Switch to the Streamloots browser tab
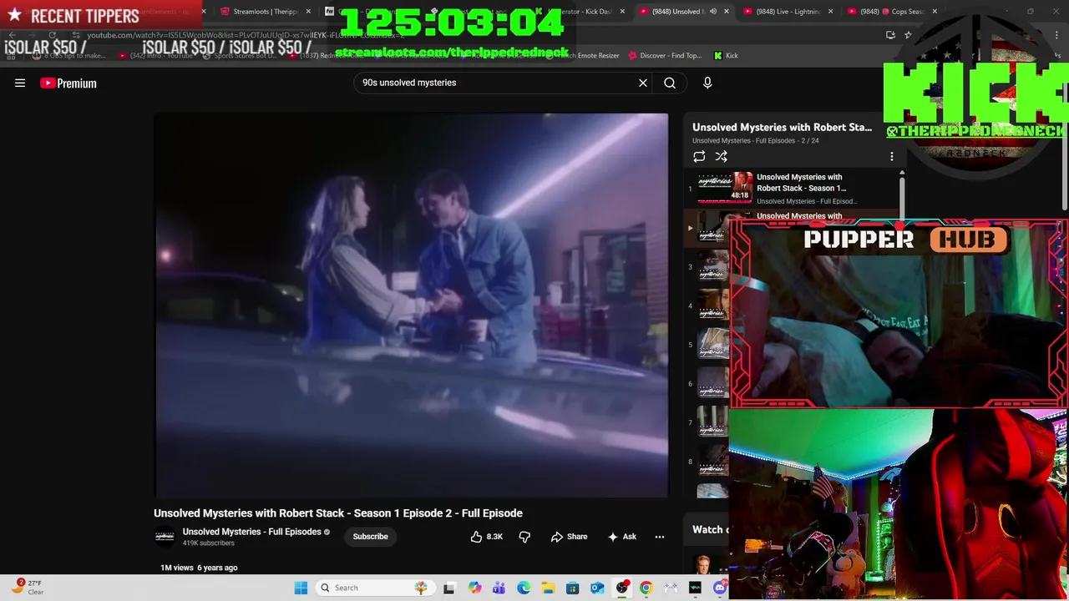Image resolution: width=1069 pixels, height=601 pixels. click(x=265, y=12)
